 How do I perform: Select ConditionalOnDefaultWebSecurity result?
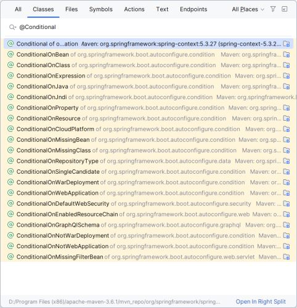[x=148, y=204]
